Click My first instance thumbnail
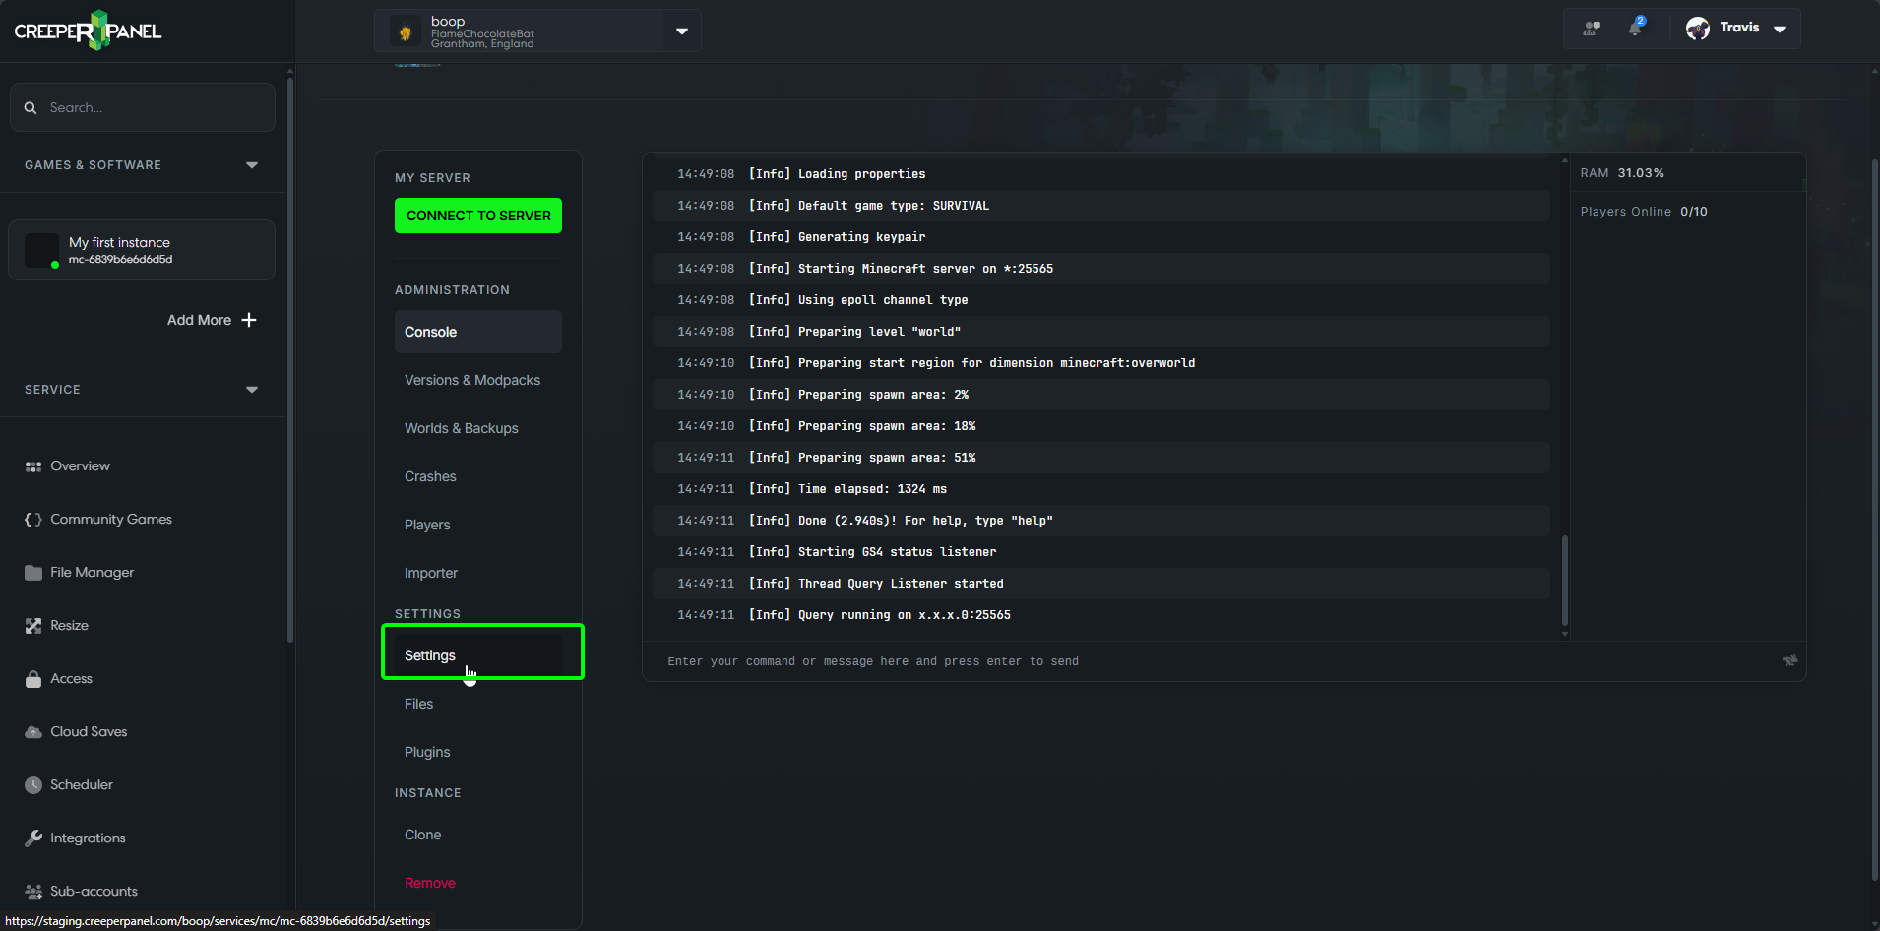The height and width of the screenshot is (931, 1880). click(x=41, y=250)
